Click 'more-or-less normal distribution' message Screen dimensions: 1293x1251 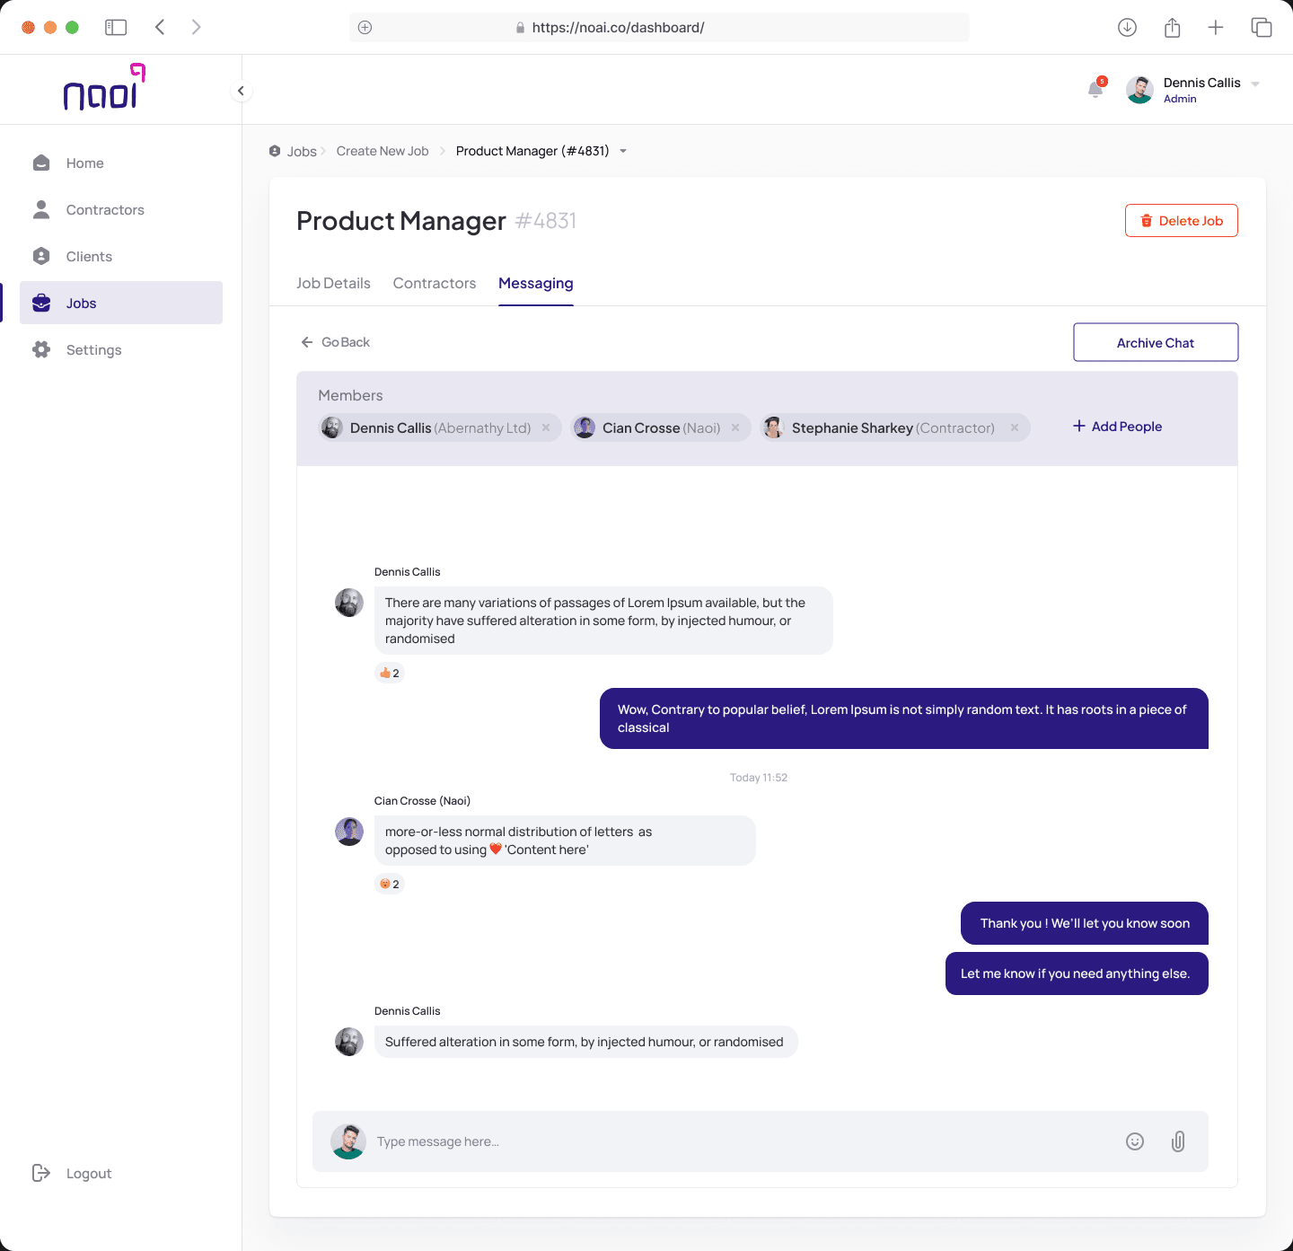(565, 841)
